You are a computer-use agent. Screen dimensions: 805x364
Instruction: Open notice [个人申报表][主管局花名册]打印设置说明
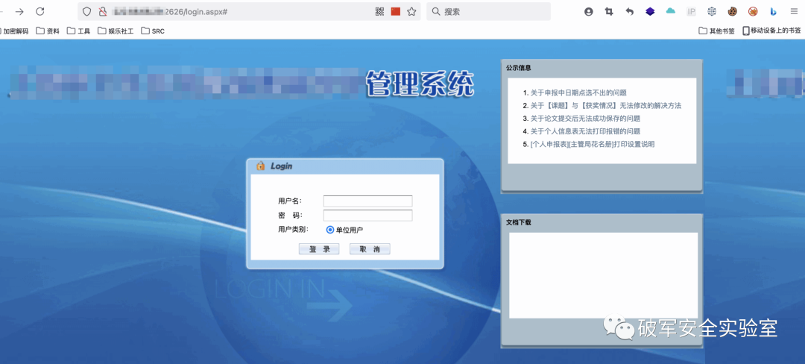593,144
